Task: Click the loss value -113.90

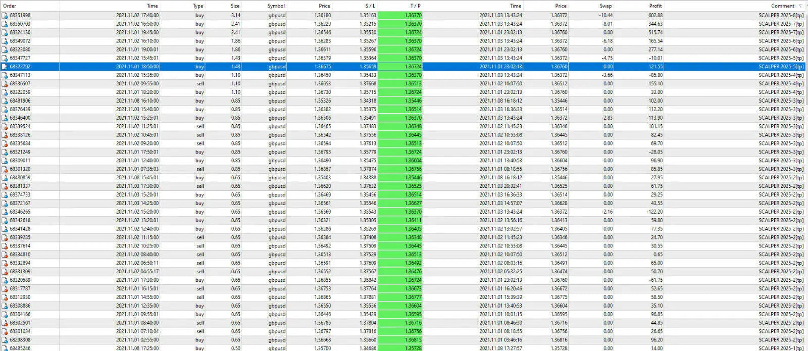Action: [654, 118]
